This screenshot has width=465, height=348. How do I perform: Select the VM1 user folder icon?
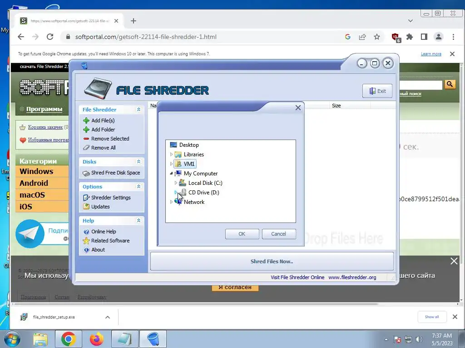178,164
